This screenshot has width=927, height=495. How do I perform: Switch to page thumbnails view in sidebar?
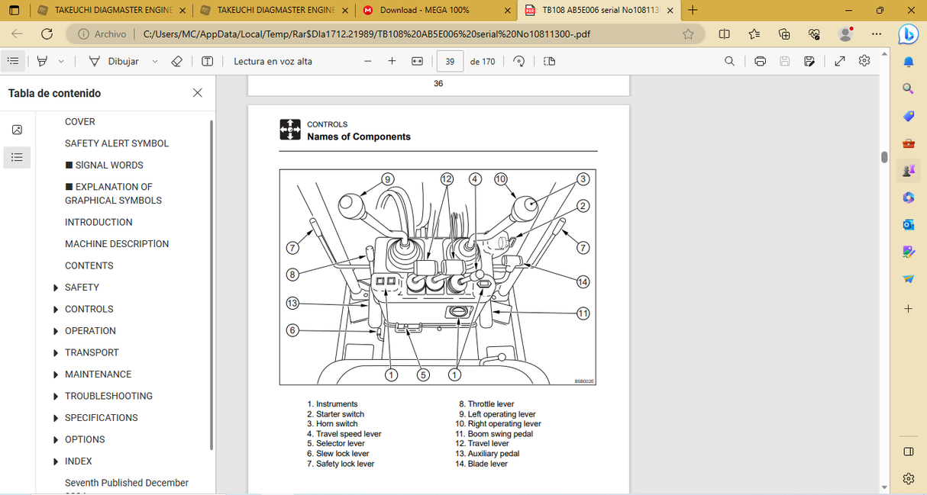click(x=17, y=130)
